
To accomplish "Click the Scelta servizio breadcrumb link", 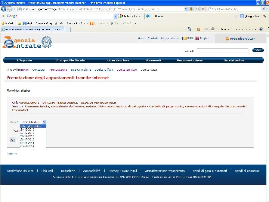I will 127,70.
